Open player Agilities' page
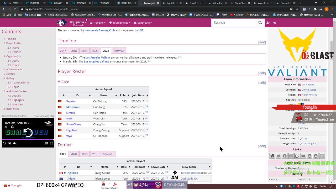The image size is (336, 189). point(73,173)
